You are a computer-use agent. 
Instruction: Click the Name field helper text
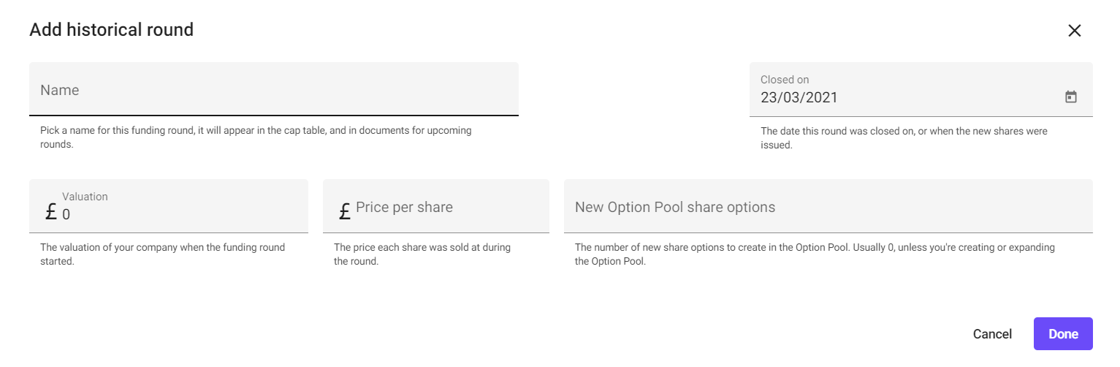point(256,137)
